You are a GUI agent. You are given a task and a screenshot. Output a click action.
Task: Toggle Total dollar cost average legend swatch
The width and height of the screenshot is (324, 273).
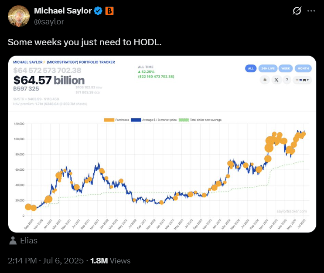[184, 120]
